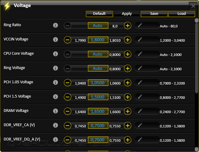The width and height of the screenshot is (199, 152).
Task: Select Ring Ratio Auto value box
Action: (x=98, y=26)
